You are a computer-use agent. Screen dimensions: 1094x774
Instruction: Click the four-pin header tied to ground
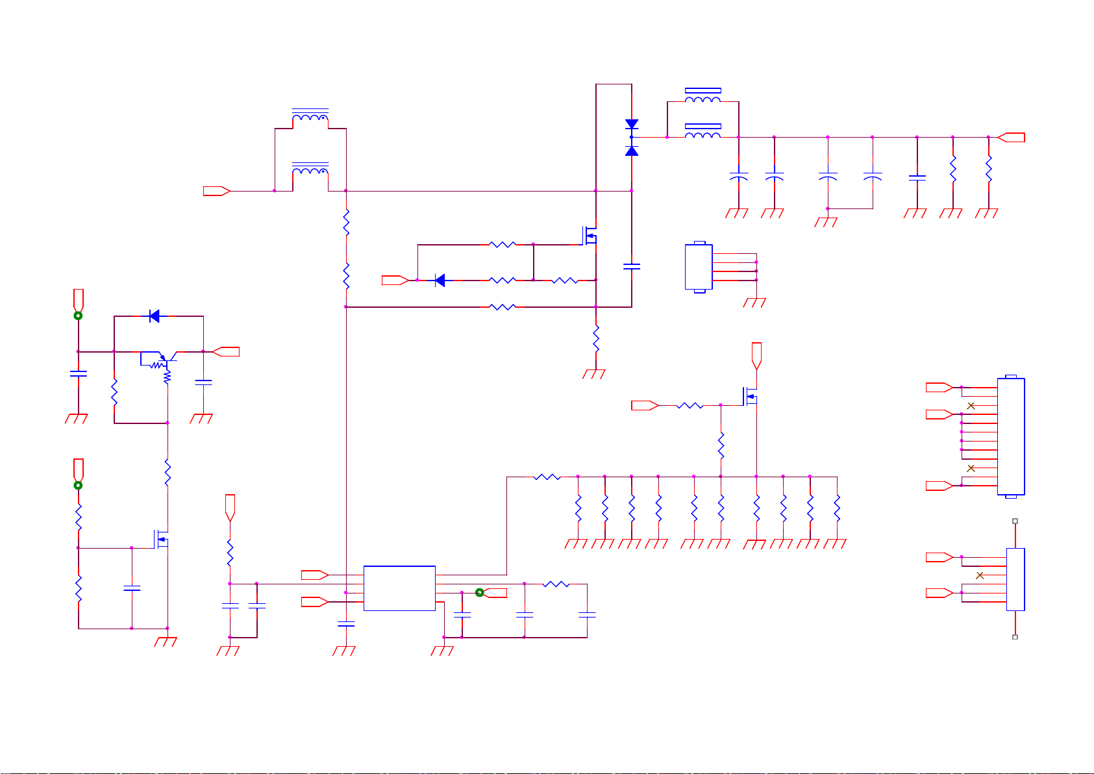click(699, 267)
